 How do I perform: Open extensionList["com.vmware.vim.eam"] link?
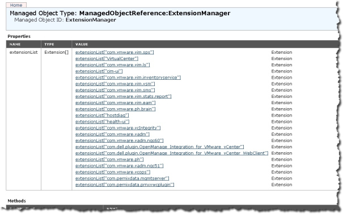click(115, 103)
